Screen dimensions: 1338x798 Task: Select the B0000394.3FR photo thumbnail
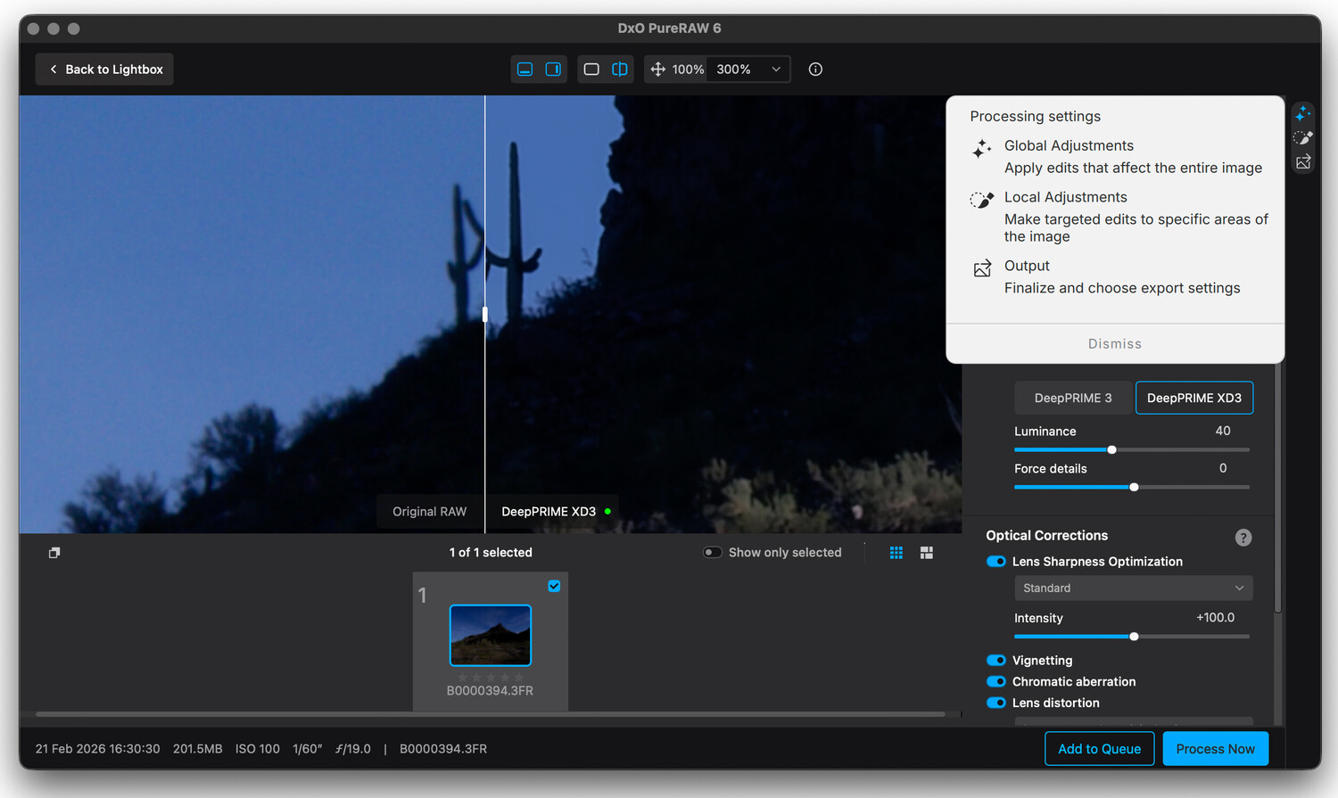coord(491,636)
